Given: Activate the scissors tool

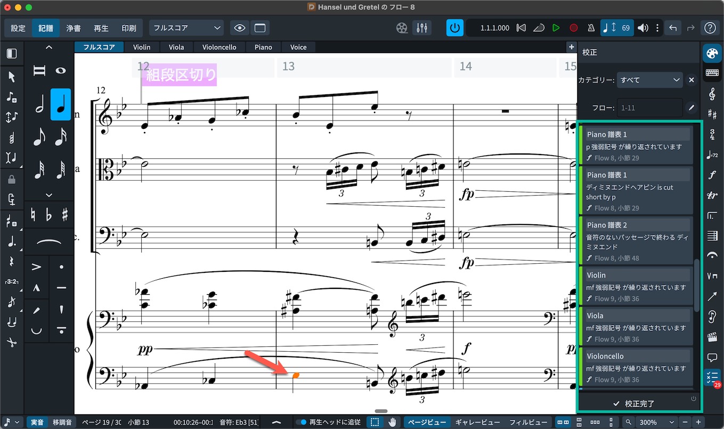Looking at the screenshot, I should click(x=11, y=342).
